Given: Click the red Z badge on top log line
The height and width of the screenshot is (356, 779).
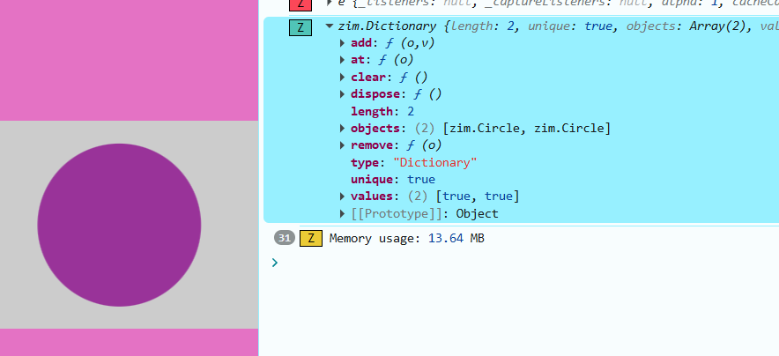Looking at the screenshot, I should 300,4.
